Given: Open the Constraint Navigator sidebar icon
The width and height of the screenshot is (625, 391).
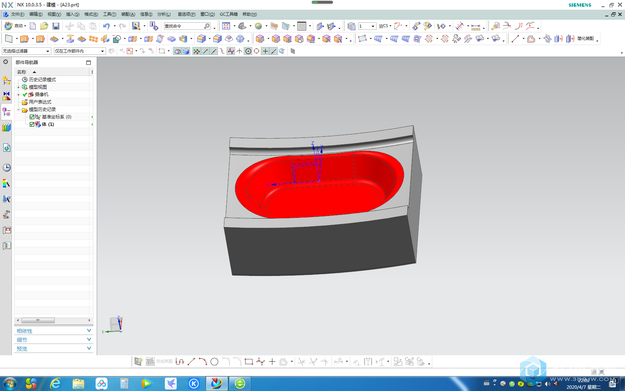Looking at the screenshot, I should [7, 96].
